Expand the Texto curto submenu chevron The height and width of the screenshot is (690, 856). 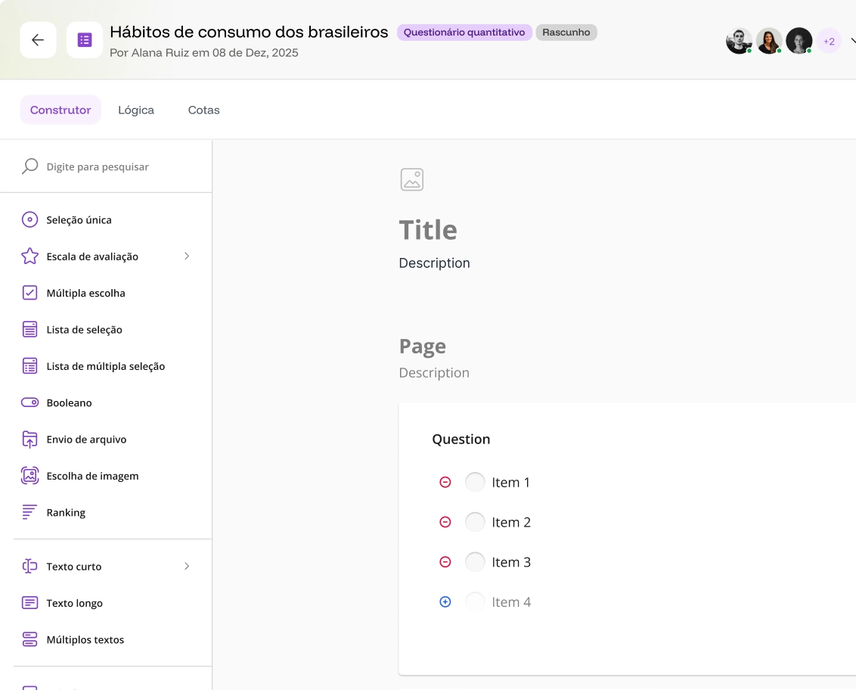coord(187,567)
